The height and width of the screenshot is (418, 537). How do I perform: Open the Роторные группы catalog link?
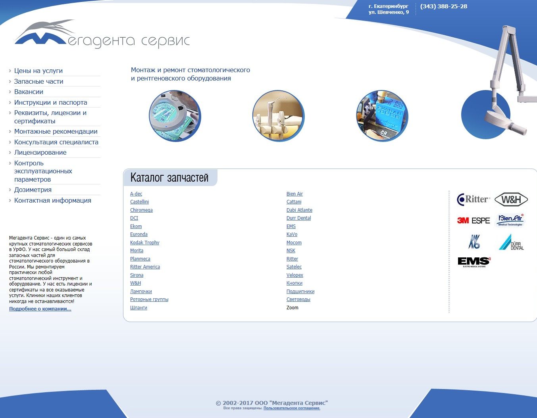[x=149, y=299]
